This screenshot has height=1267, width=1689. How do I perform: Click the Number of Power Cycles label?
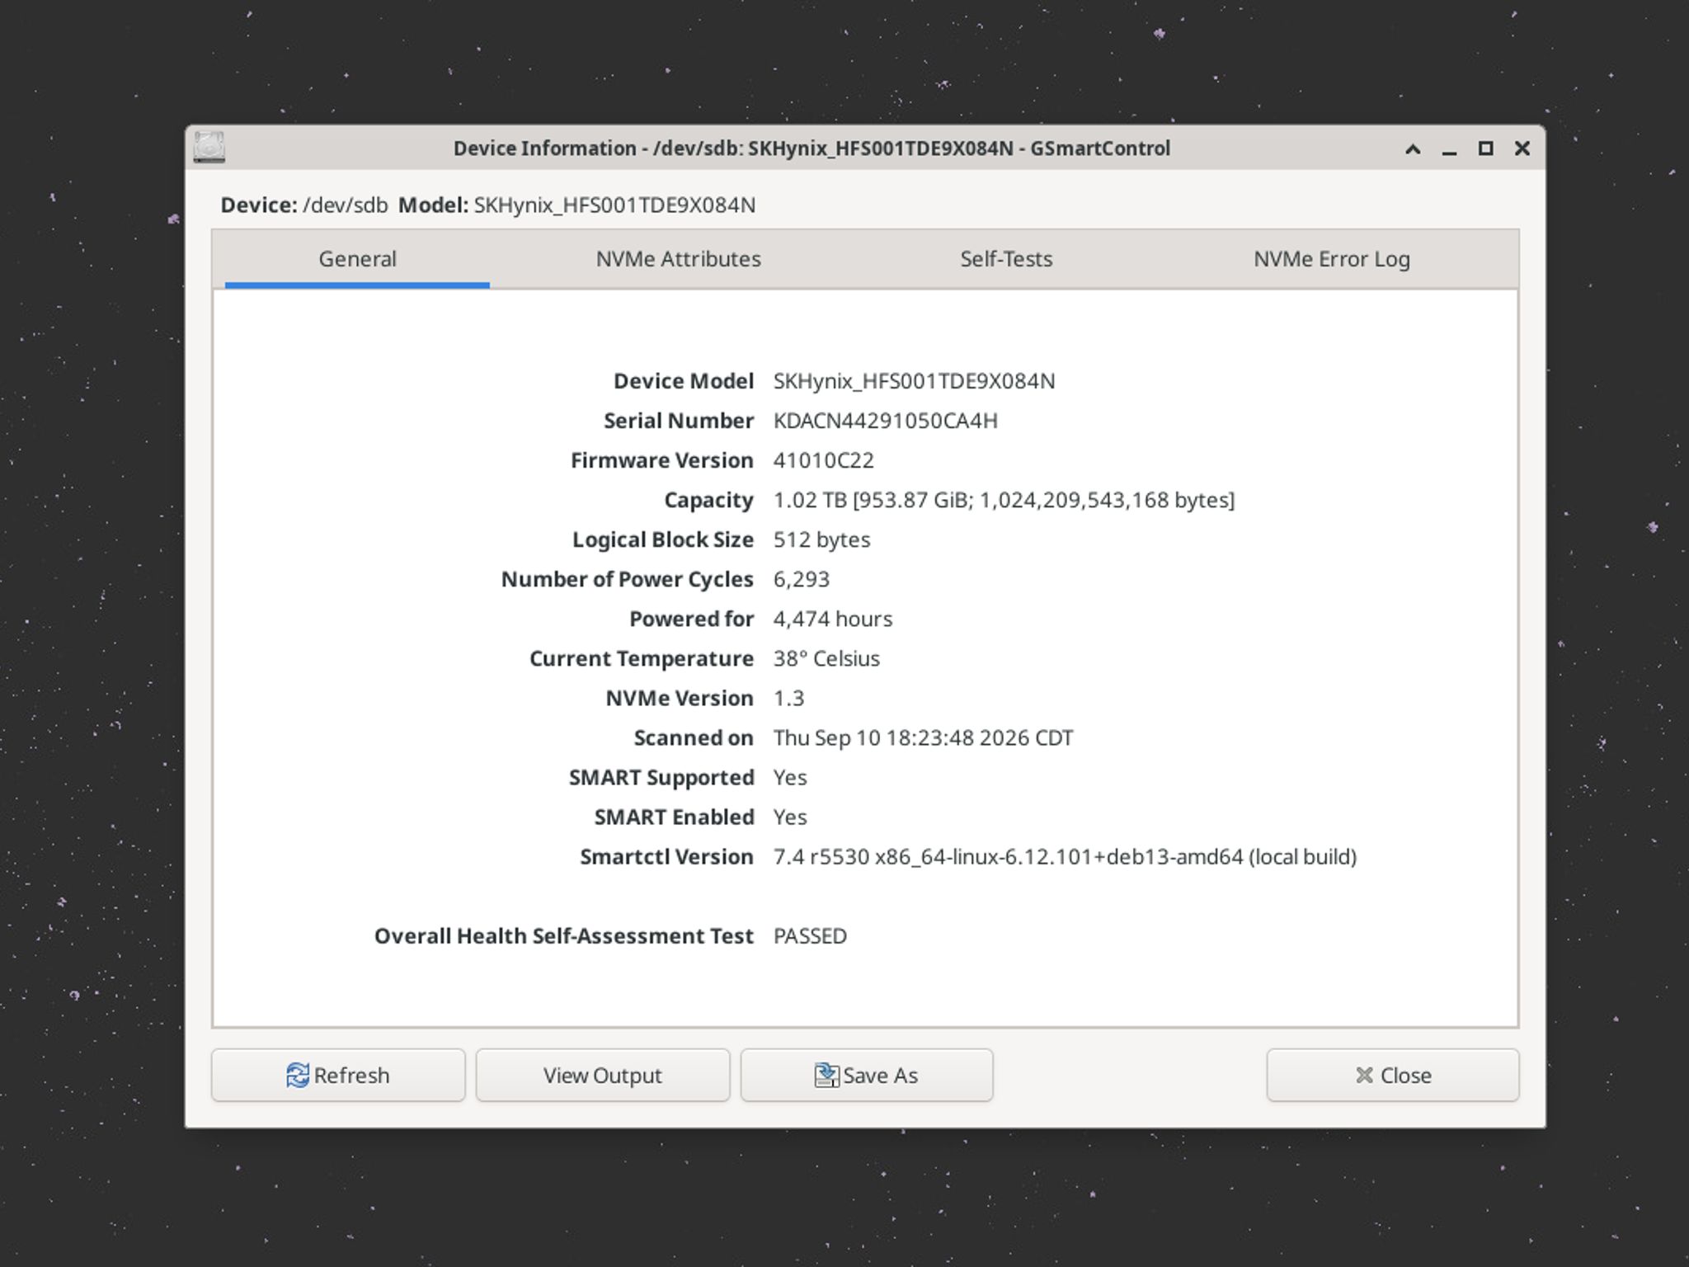tap(628, 579)
